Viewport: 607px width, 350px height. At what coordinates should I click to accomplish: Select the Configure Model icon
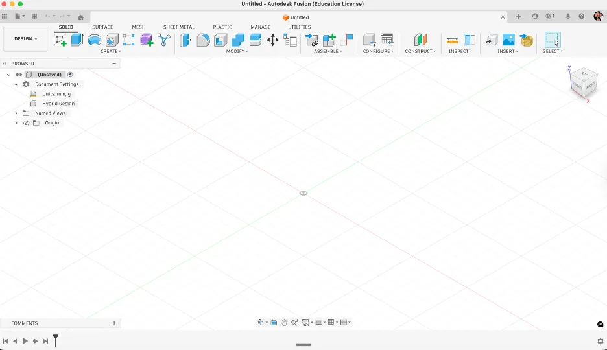369,40
